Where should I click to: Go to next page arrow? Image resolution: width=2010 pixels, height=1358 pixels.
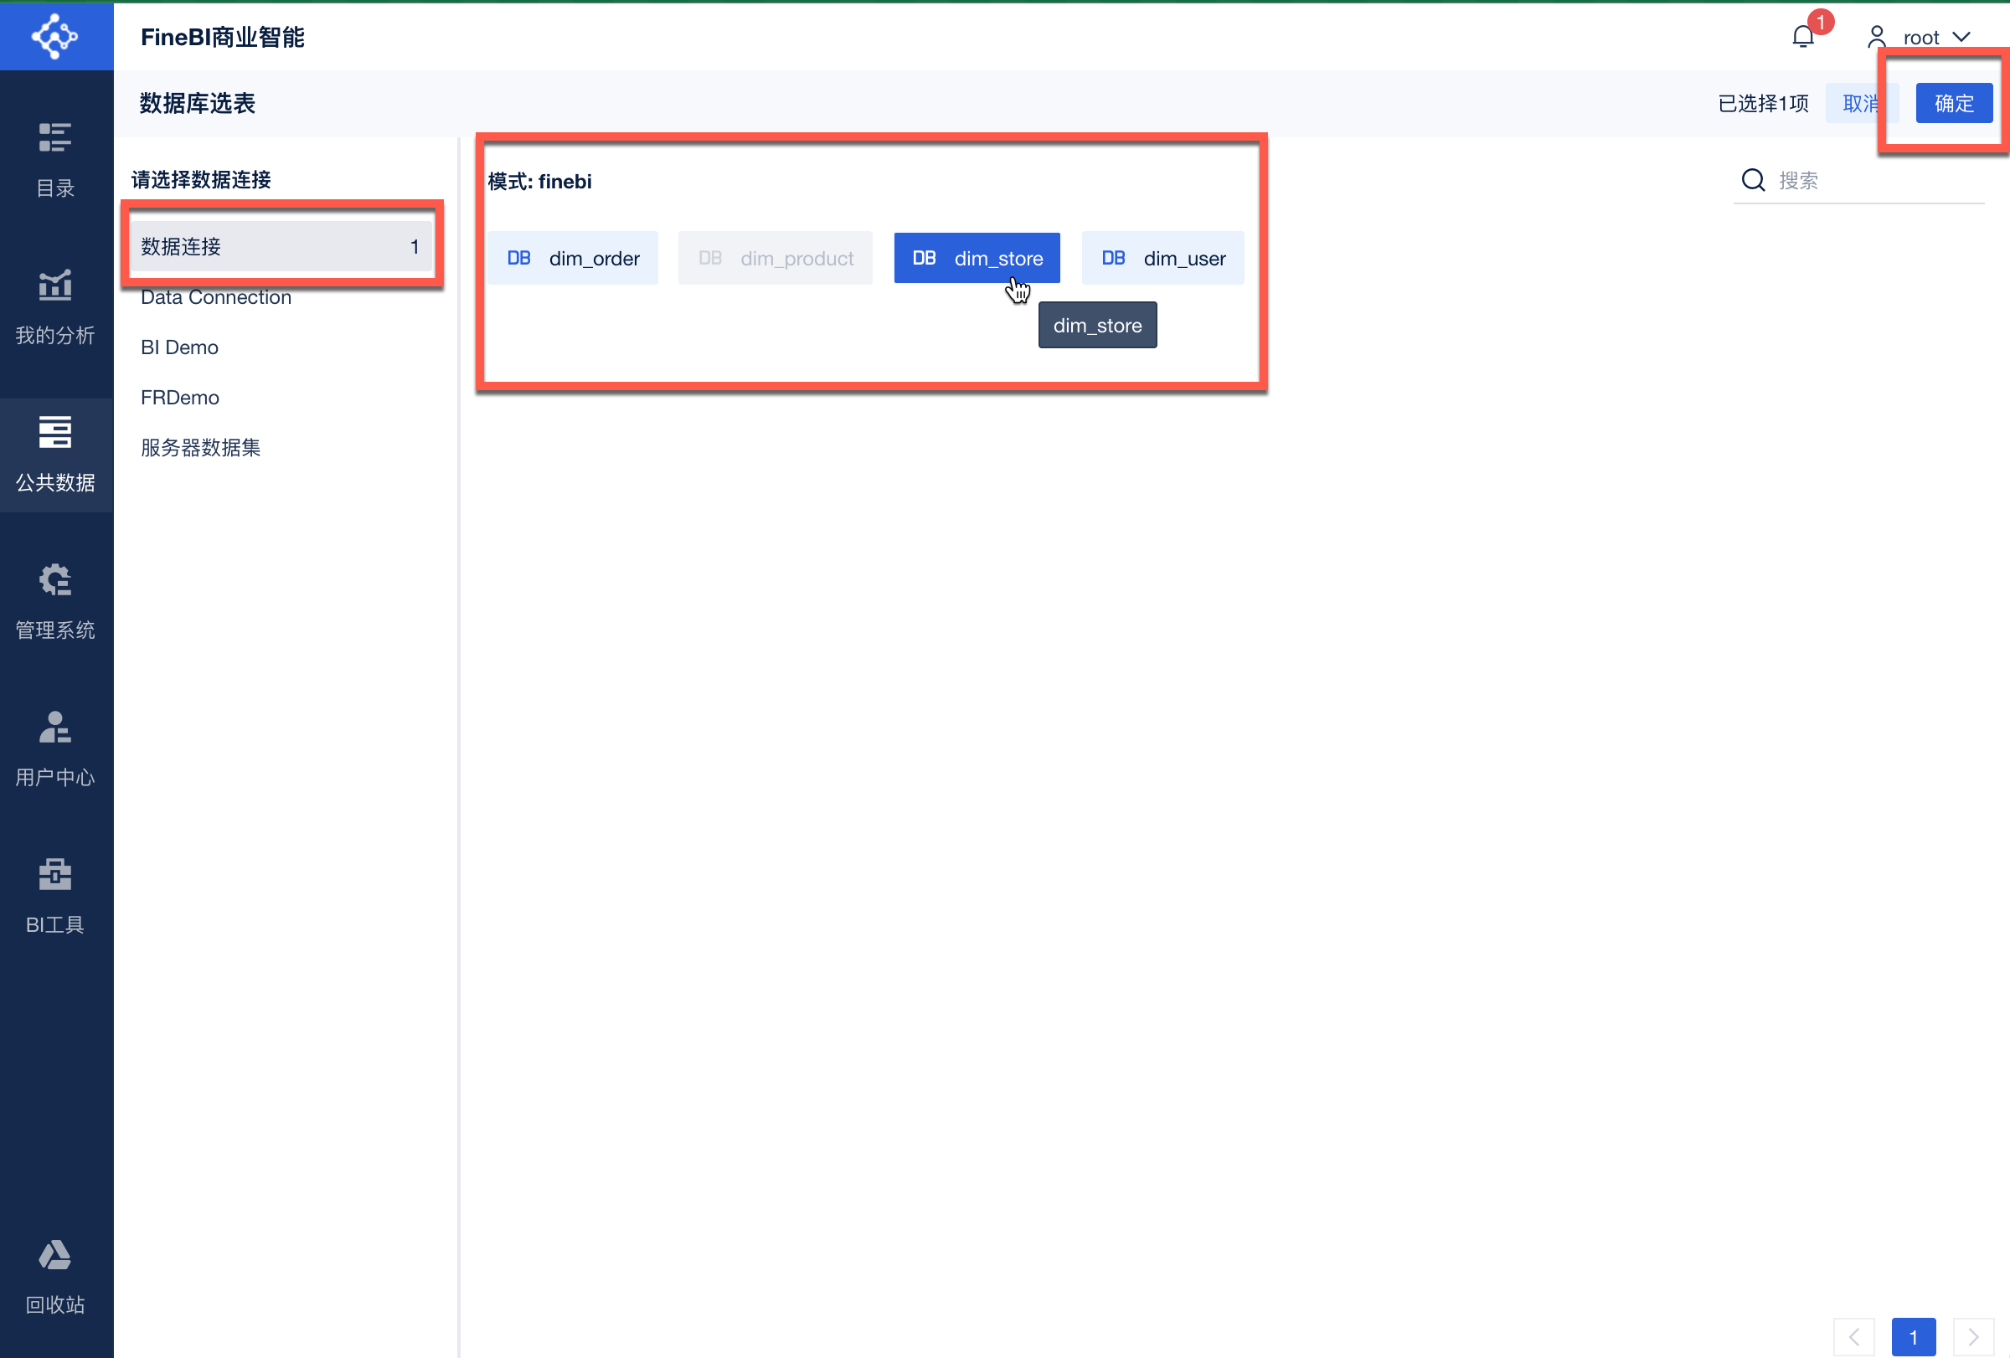pos(1973,1336)
